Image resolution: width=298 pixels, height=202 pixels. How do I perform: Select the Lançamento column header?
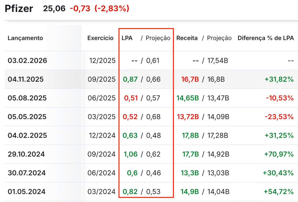pyautogui.click(x=25, y=38)
